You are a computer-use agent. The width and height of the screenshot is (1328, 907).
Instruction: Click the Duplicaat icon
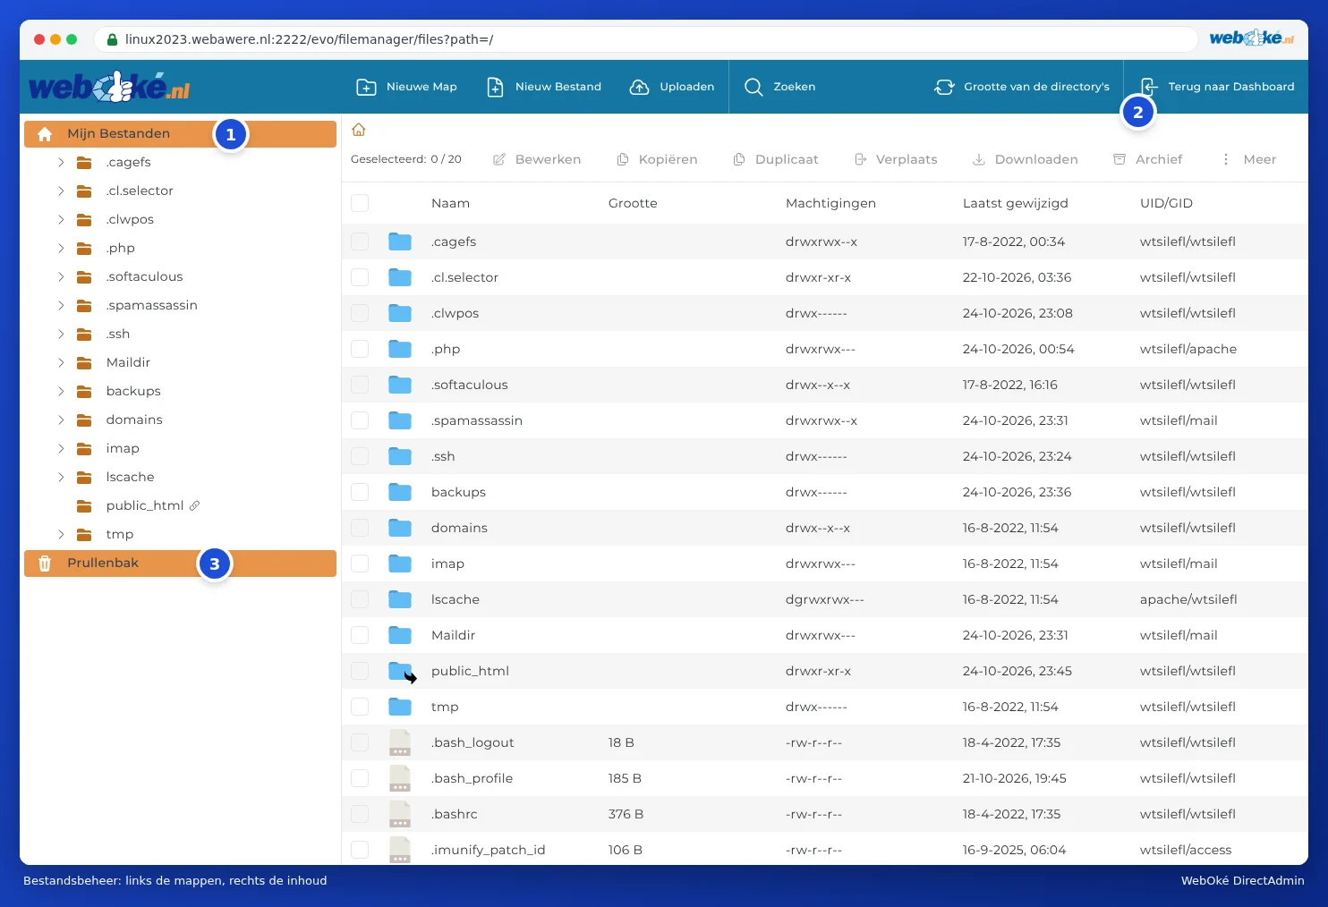(x=739, y=159)
